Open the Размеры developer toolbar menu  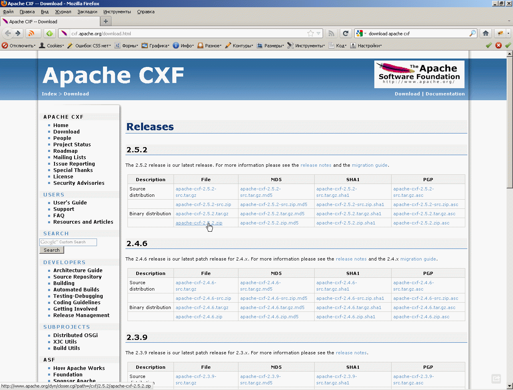271,46
